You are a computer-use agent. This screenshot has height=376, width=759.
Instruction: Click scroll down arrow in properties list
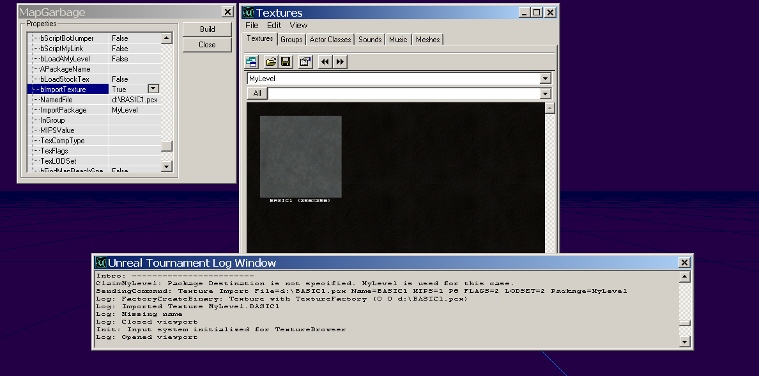(x=167, y=166)
